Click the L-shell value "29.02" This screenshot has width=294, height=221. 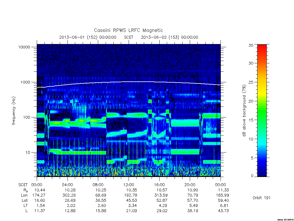pos(162,211)
